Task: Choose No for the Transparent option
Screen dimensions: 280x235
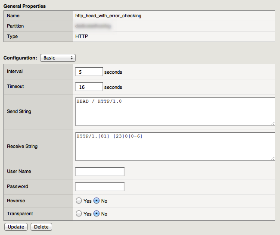Action: 96,214
